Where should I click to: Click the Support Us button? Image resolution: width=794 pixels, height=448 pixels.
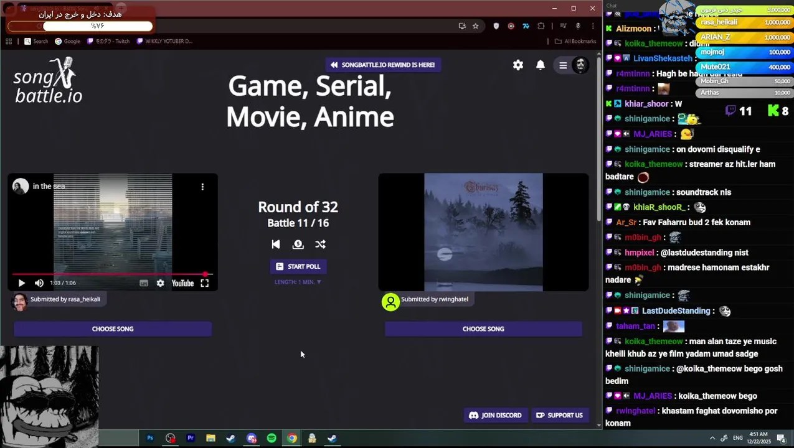(x=559, y=415)
